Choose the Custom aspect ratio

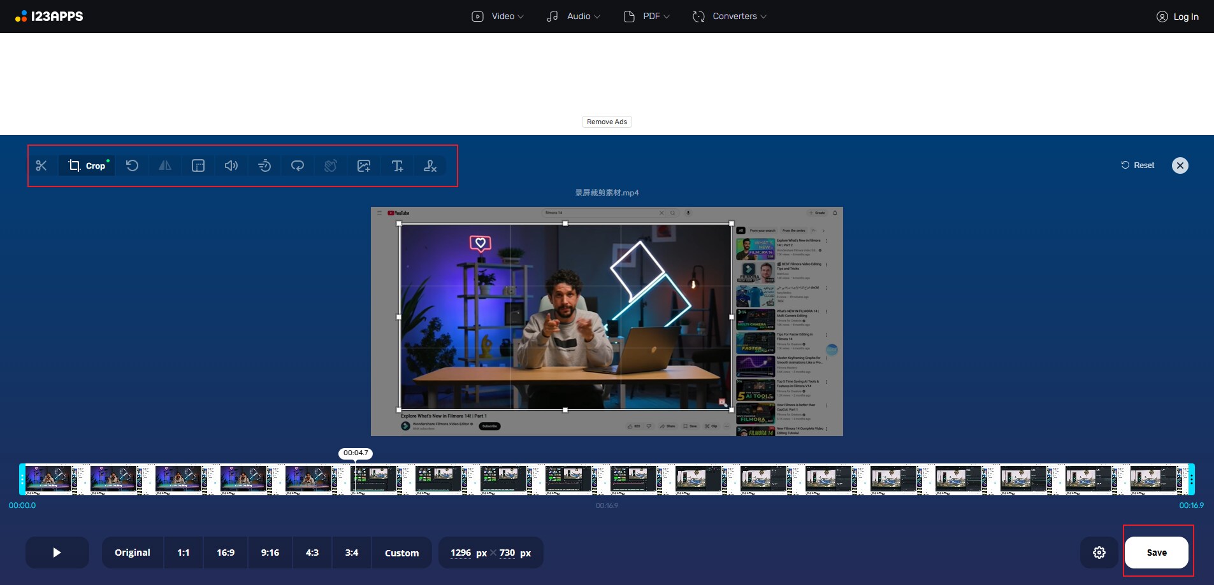click(x=402, y=553)
